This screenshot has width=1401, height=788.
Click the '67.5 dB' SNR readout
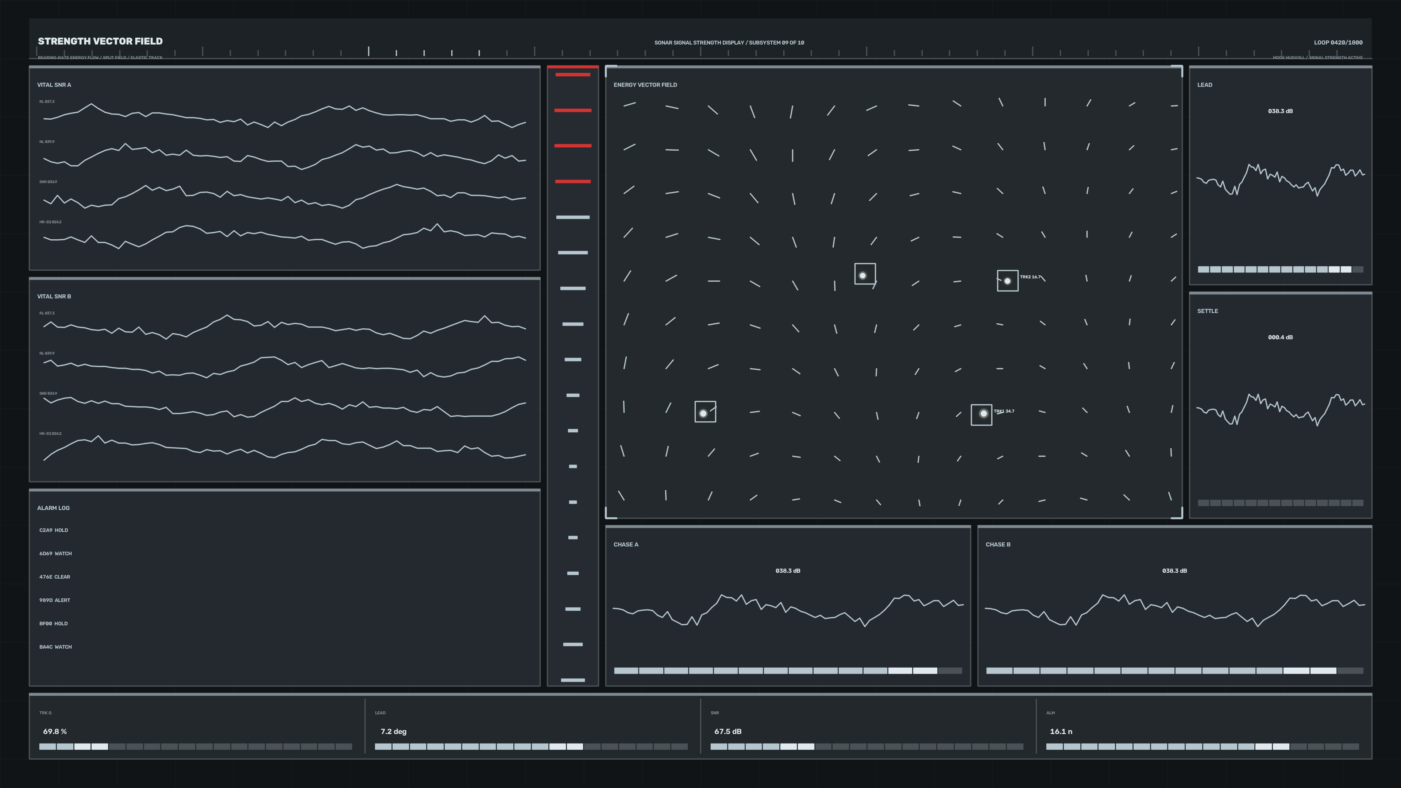pos(728,731)
